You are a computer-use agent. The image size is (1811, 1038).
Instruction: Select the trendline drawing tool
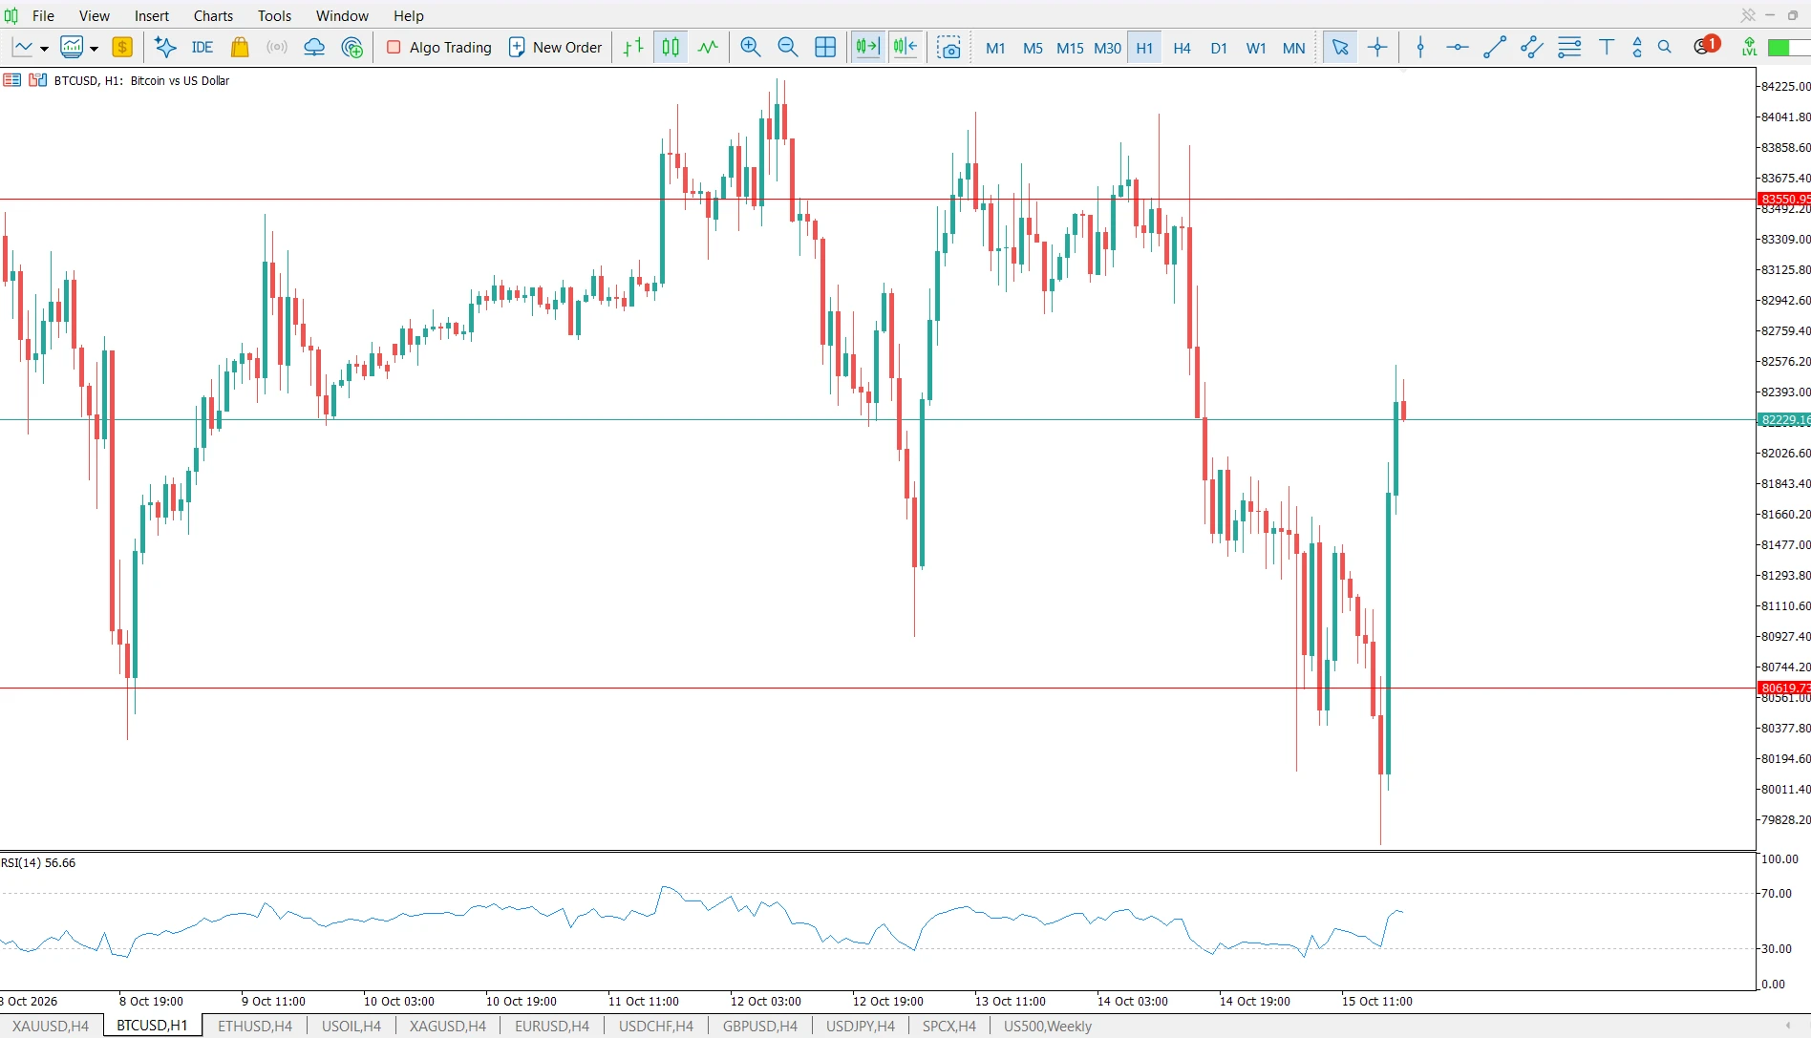[x=1495, y=47]
